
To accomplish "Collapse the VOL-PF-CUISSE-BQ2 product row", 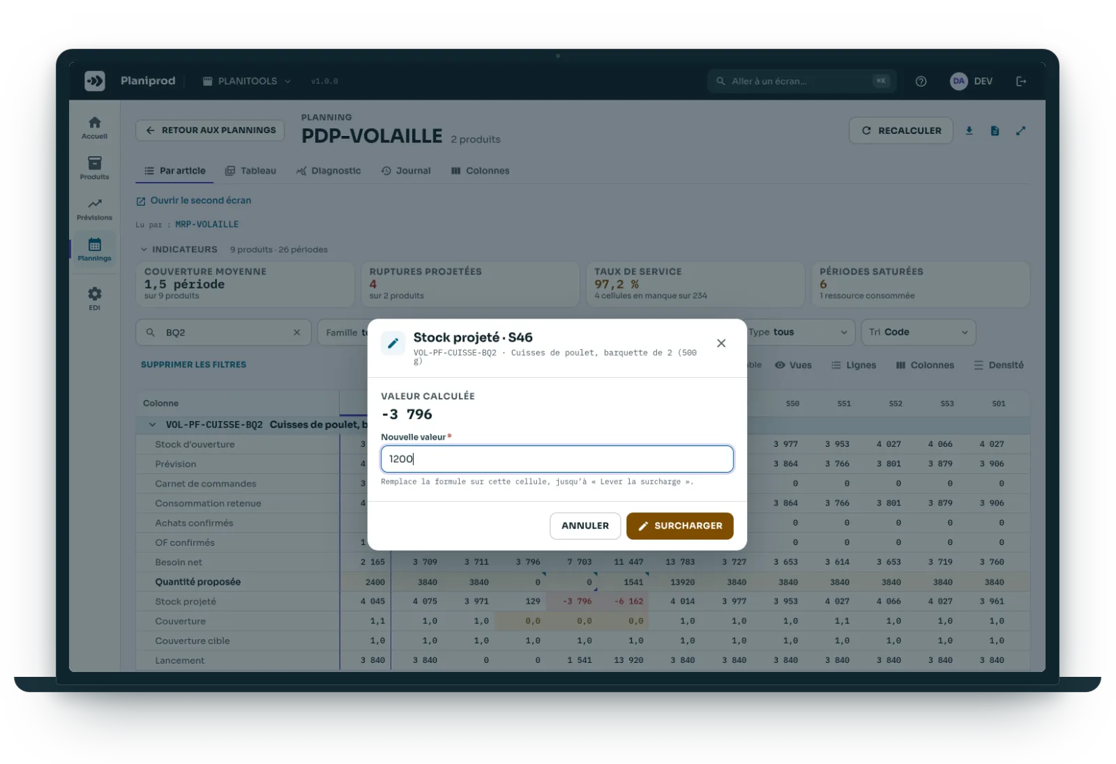I will click(x=152, y=425).
